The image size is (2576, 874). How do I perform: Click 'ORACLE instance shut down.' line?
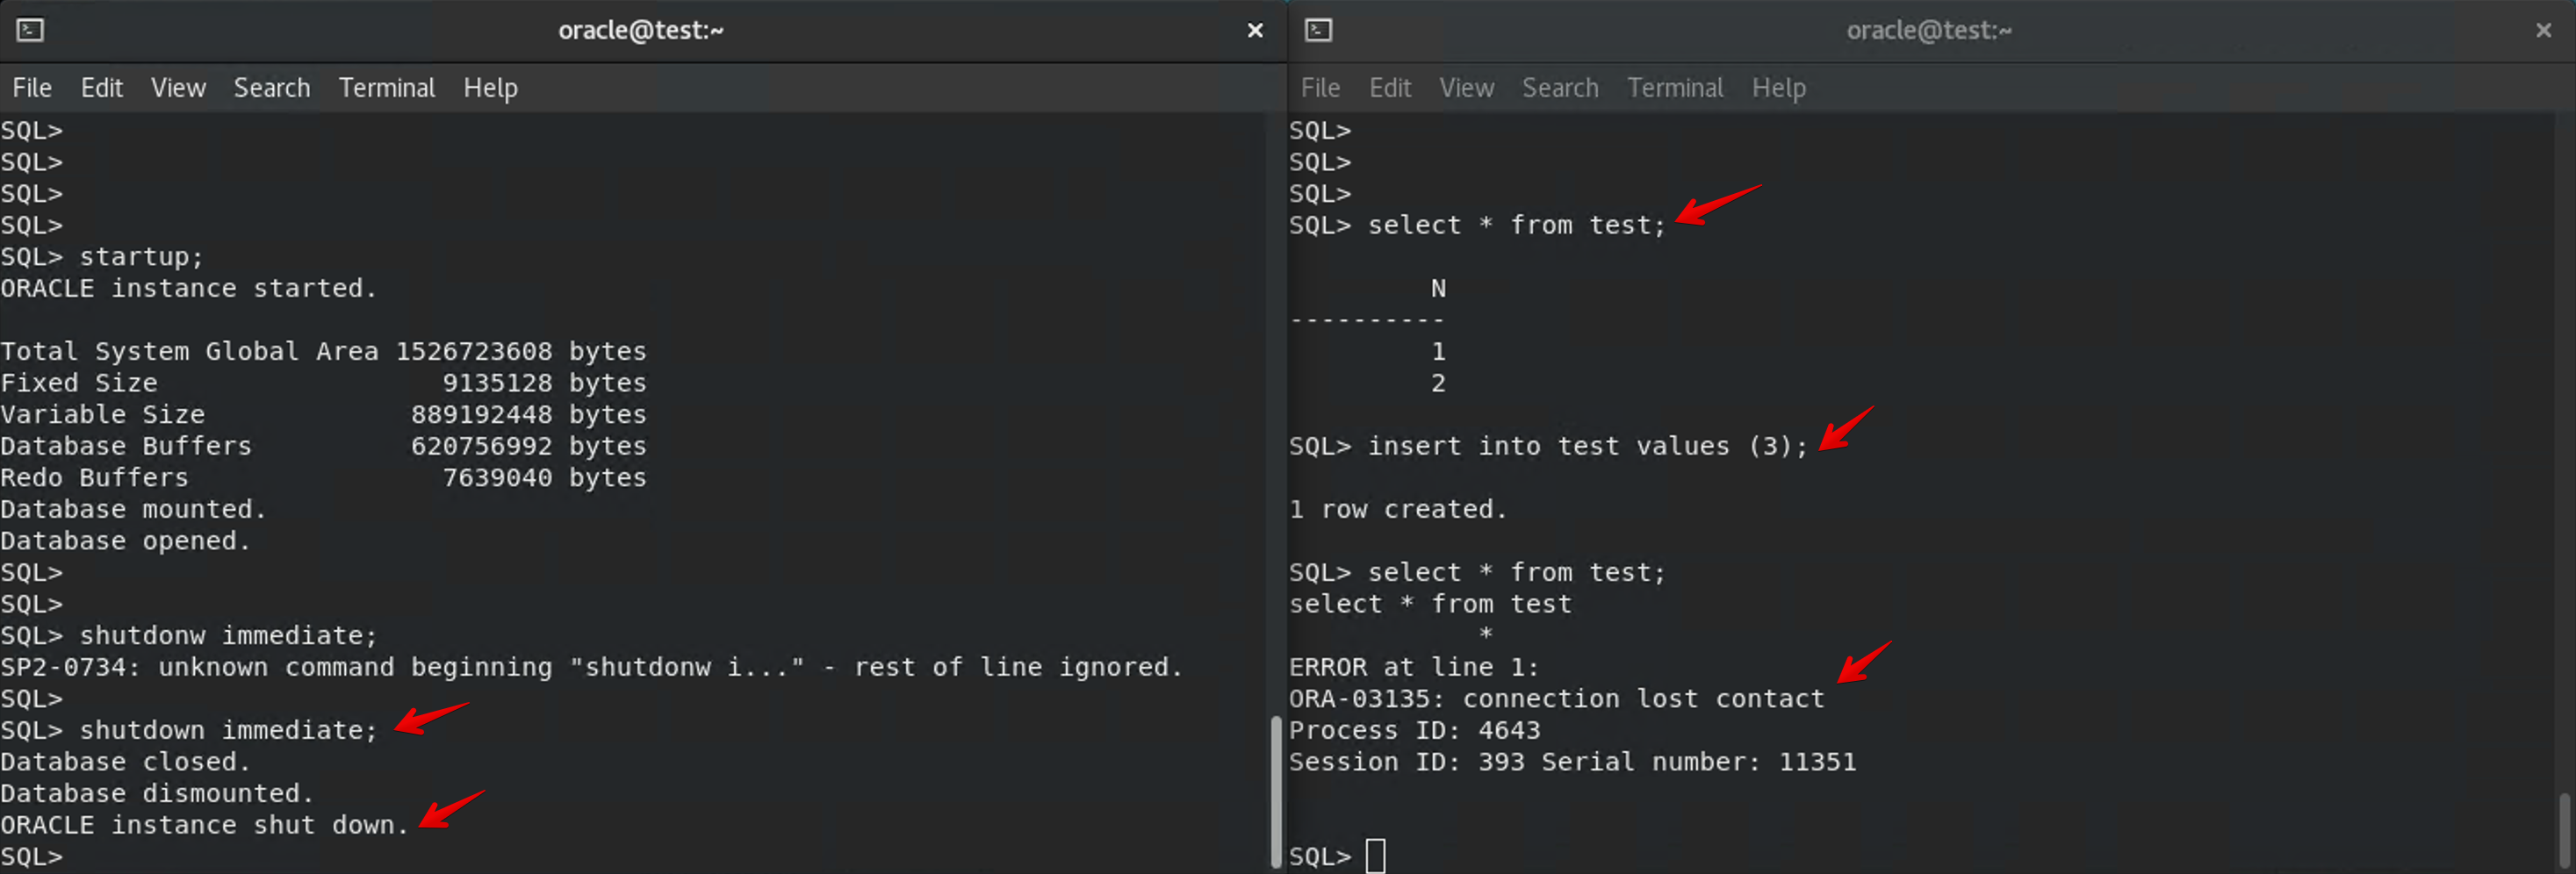click(x=205, y=825)
